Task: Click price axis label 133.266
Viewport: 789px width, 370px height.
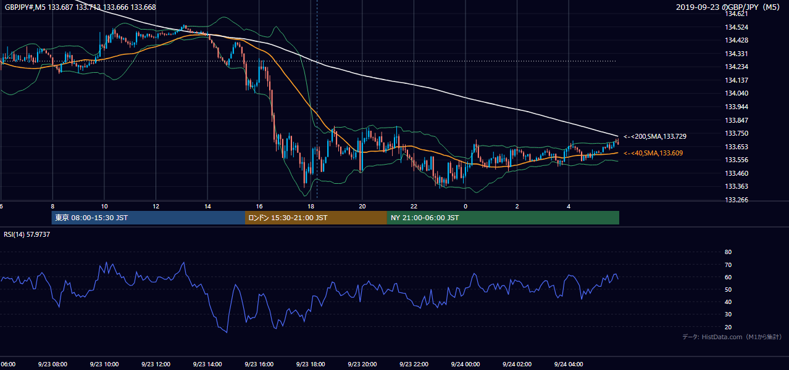Action: click(736, 200)
